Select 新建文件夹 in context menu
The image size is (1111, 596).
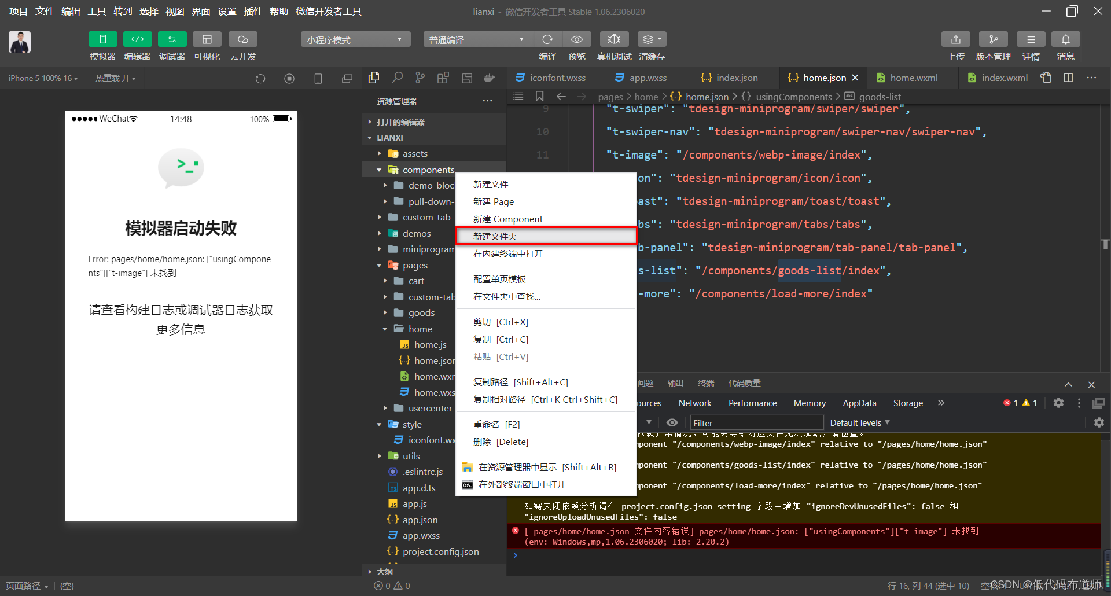(546, 236)
